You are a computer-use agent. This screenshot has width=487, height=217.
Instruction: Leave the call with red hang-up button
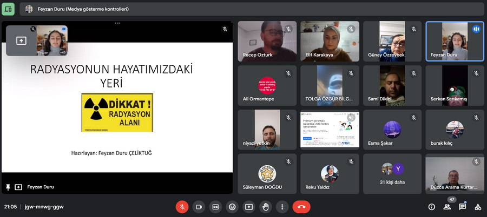301,207
